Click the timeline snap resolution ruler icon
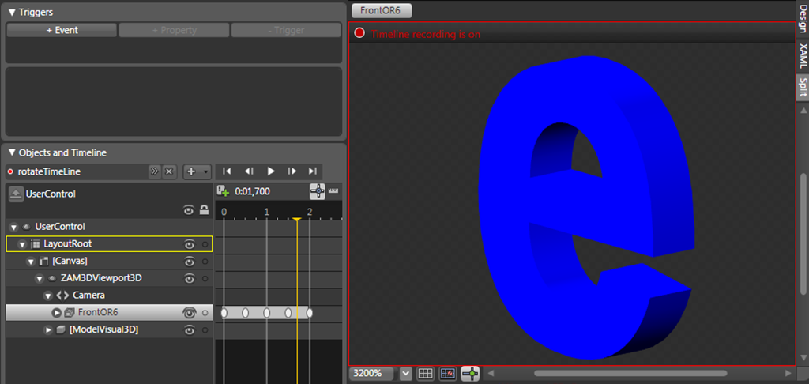Viewport: 809px width, 384px height. coord(333,190)
